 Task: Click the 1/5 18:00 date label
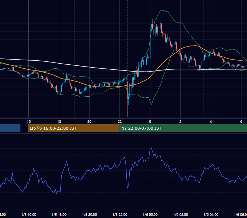tap(59, 214)
